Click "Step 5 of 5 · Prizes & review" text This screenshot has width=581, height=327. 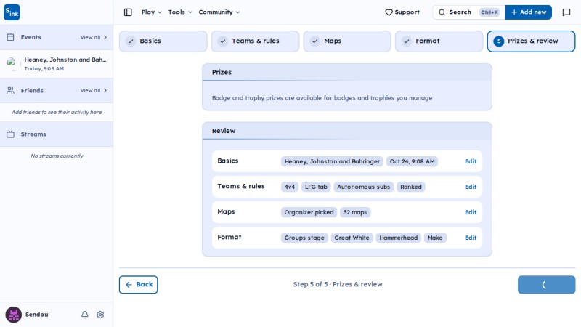[338, 284]
